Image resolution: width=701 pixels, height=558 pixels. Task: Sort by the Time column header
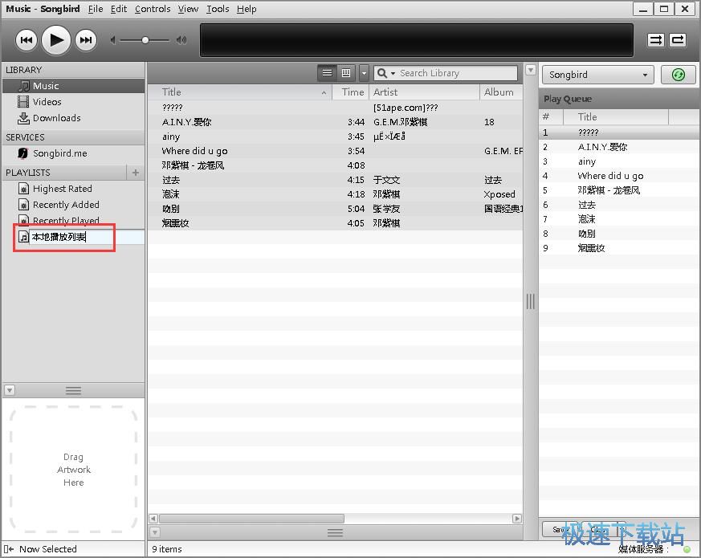click(351, 92)
